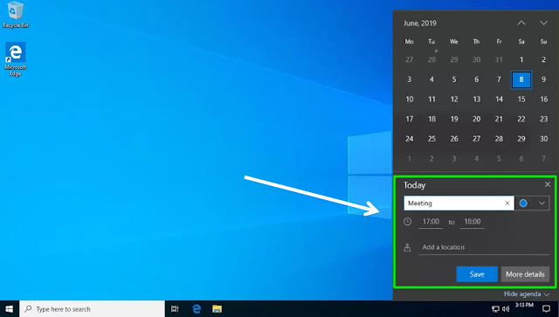Open File Explorer from the taskbar
This screenshot has width=559, height=317.
pyautogui.click(x=217, y=309)
